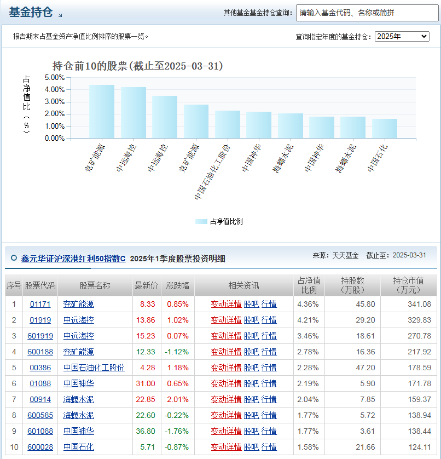Image resolution: width=441 pixels, height=459 pixels.
Task: Open 行情 for stock 600585
Action: pos(269,415)
